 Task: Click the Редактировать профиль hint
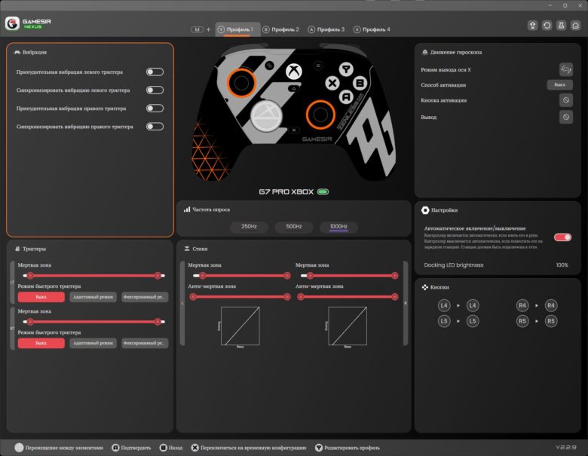(348, 448)
